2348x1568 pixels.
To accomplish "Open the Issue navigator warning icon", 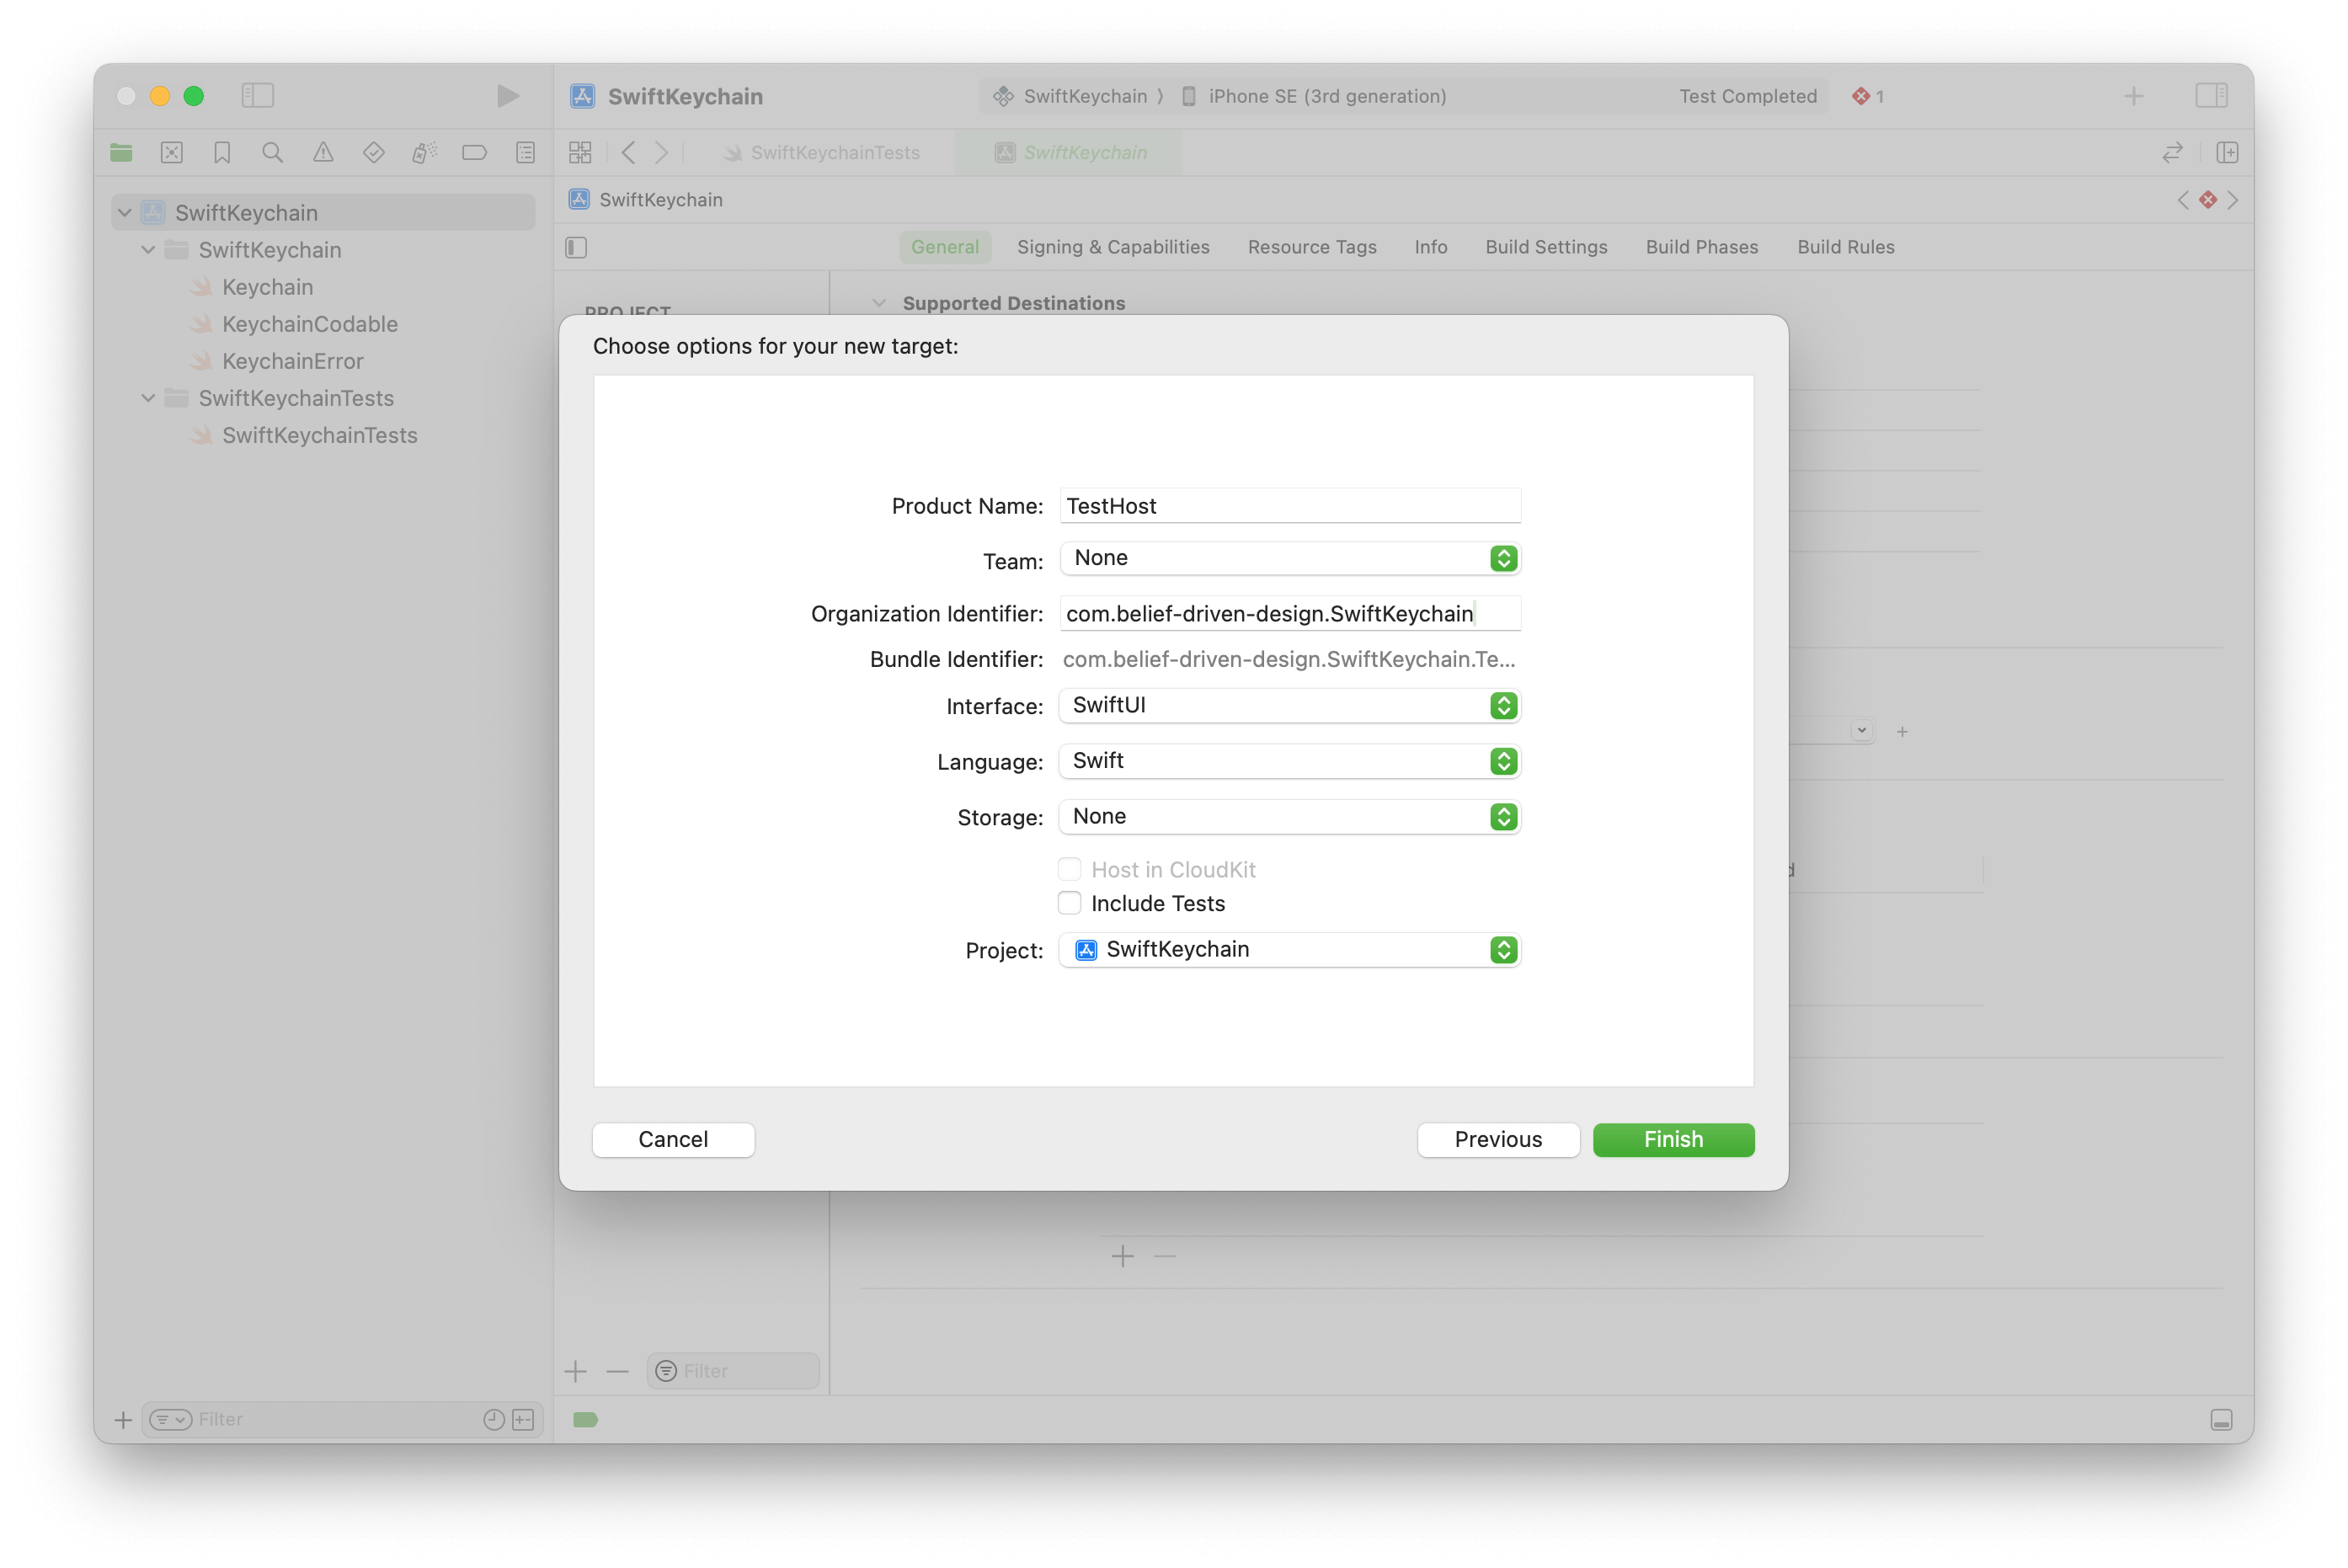I will click(x=323, y=152).
